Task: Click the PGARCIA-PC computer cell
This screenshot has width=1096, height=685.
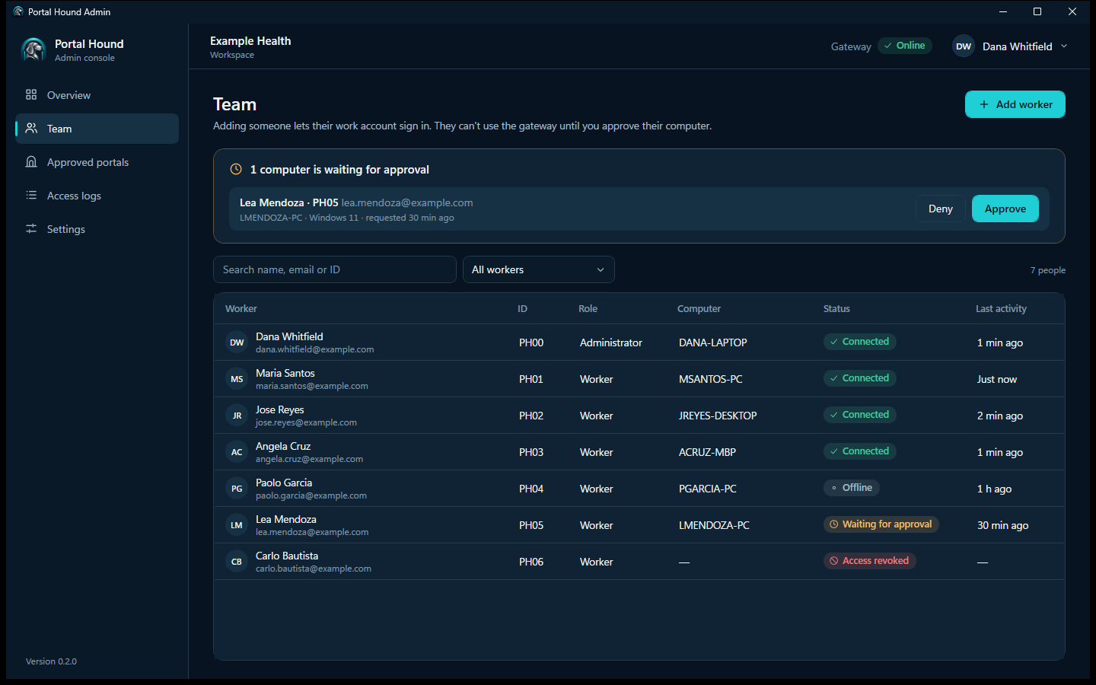Action: pyautogui.click(x=708, y=489)
